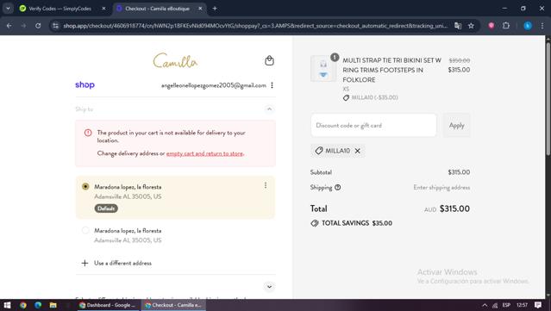Screen dimensions: 551x311
Task: Click the address bar URL
Action: click(x=255, y=26)
